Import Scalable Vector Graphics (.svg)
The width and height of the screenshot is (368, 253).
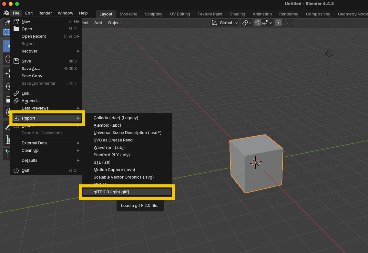(127, 177)
